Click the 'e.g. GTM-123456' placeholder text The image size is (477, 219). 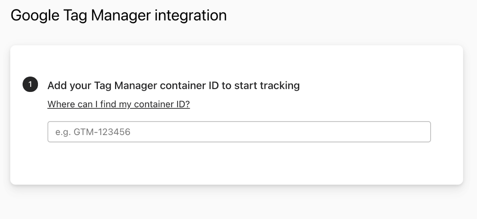click(93, 132)
